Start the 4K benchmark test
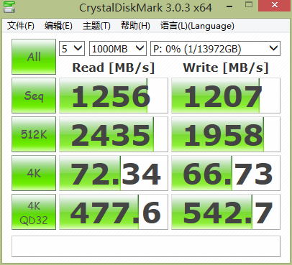The width and height of the screenshot is (292, 265). (34, 173)
